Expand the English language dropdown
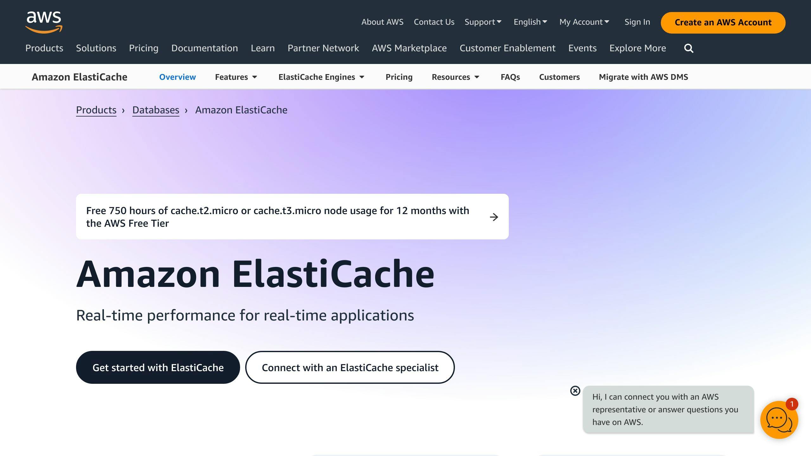 530,22
